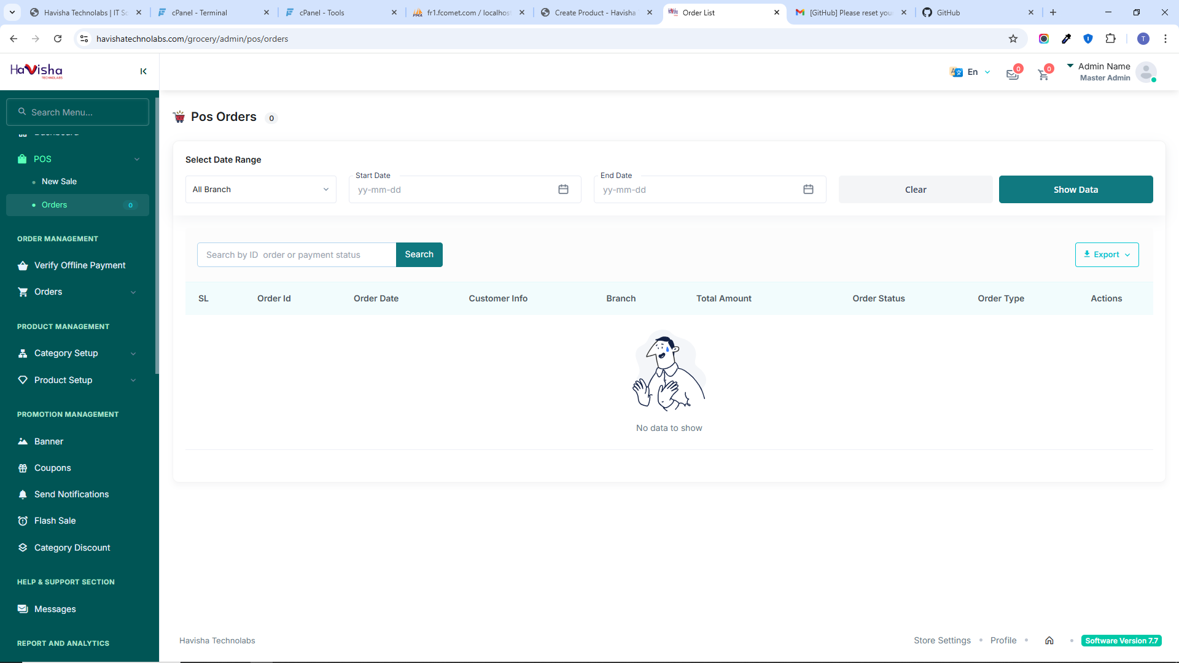Open the Export dropdown
This screenshot has width=1179, height=663.
click(x=1107, y=255)
